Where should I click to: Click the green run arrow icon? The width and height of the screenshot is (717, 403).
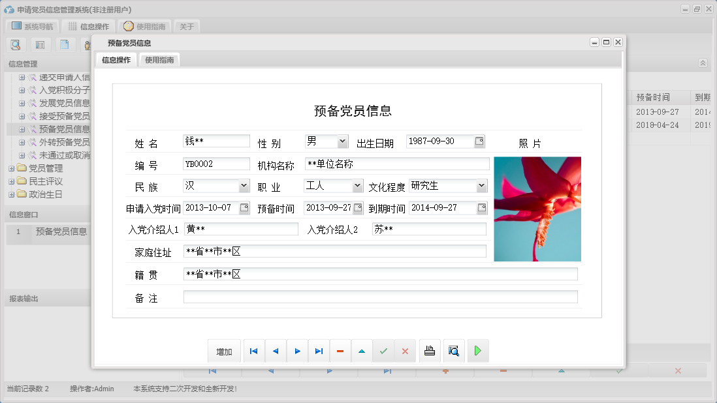tap(477, 351)
